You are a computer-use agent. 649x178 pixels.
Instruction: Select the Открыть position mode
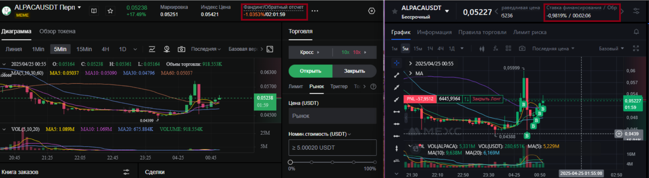click(310, 71)
